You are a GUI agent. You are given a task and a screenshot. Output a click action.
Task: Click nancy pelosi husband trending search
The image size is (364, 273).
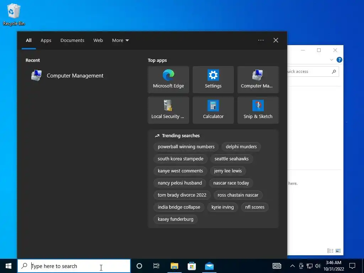pos(180,183)
